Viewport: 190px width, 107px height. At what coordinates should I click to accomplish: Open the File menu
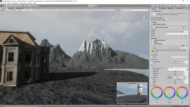(x=1, y=3)
